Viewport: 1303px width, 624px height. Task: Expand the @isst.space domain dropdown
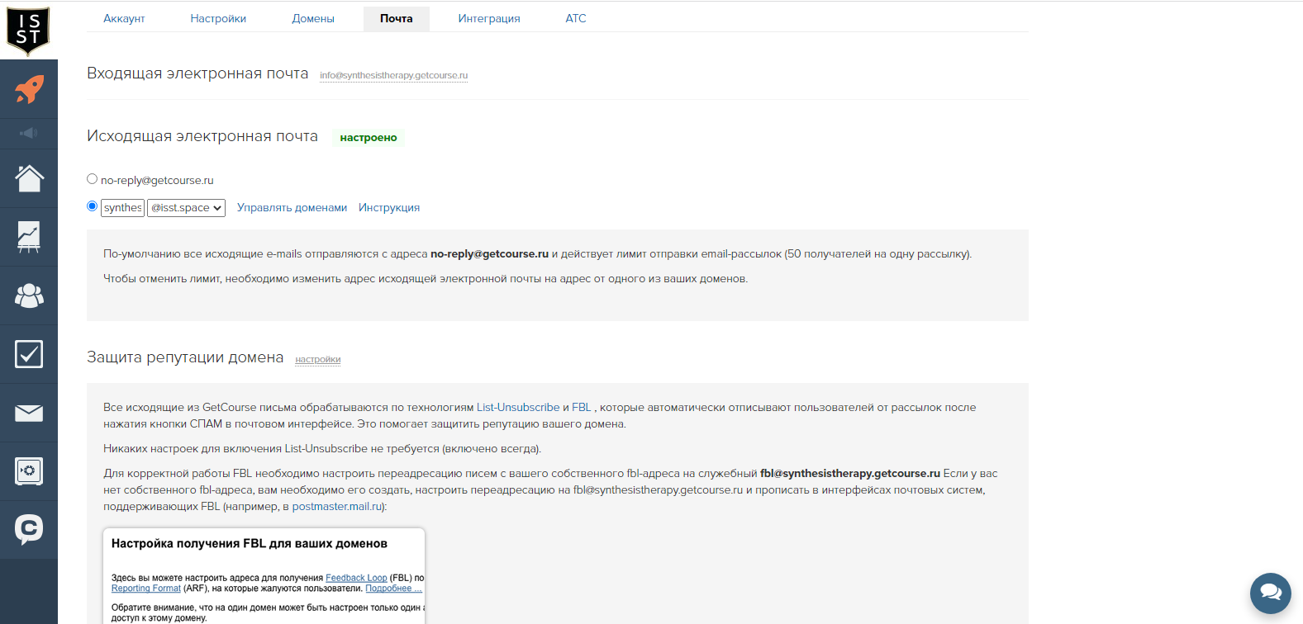186,208
